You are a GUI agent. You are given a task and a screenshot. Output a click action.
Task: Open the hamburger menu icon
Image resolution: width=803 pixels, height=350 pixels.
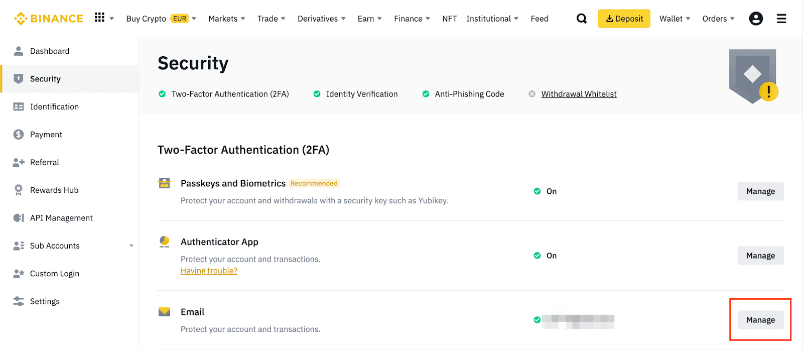coord(781,19)
